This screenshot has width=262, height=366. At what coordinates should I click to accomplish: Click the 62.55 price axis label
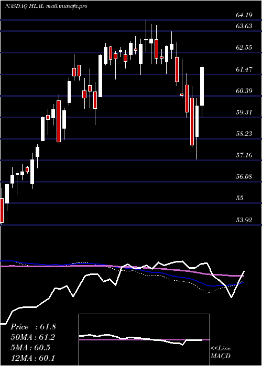point(244,48)
